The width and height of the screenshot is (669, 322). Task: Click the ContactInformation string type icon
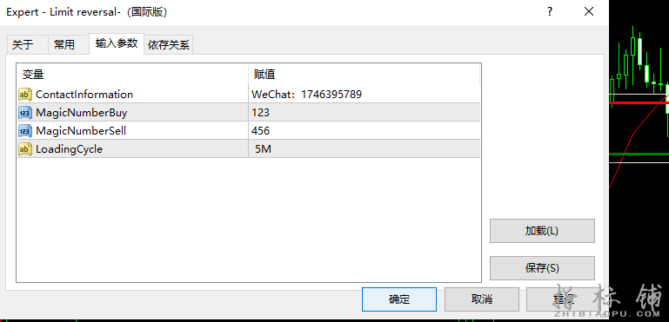pos(25,94)
